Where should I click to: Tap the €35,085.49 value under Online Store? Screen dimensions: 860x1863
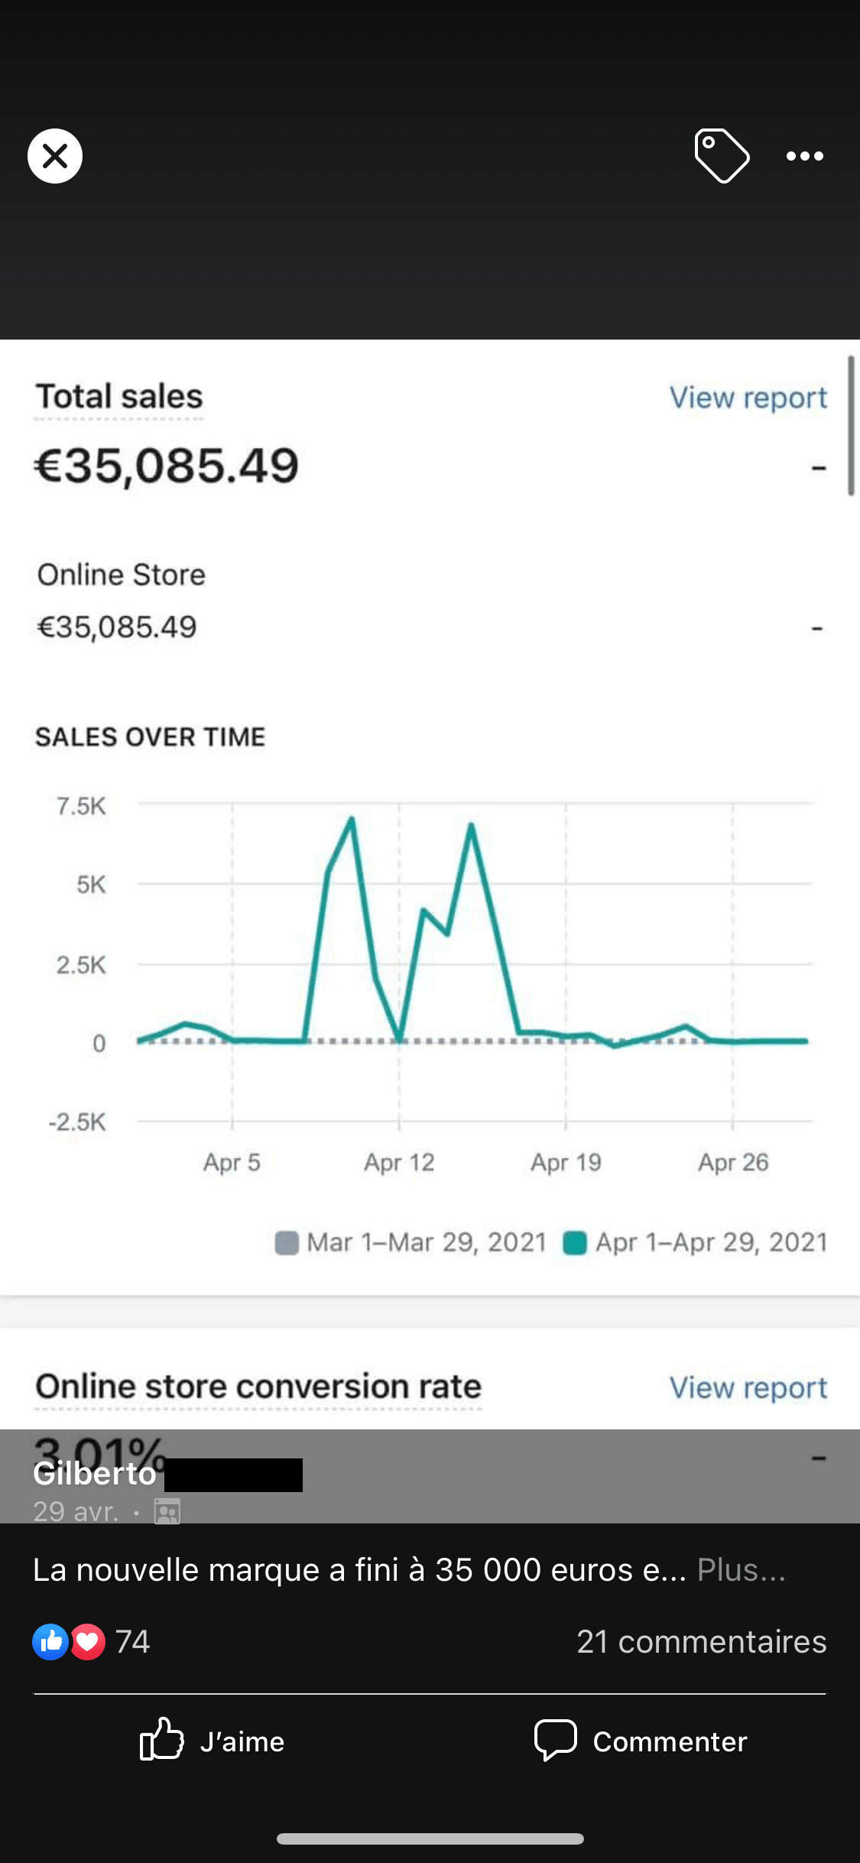(117, 627)
